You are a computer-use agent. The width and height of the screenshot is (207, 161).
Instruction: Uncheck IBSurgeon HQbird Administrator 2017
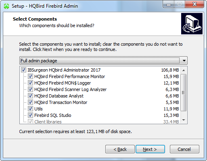click(x=23, y=70)
